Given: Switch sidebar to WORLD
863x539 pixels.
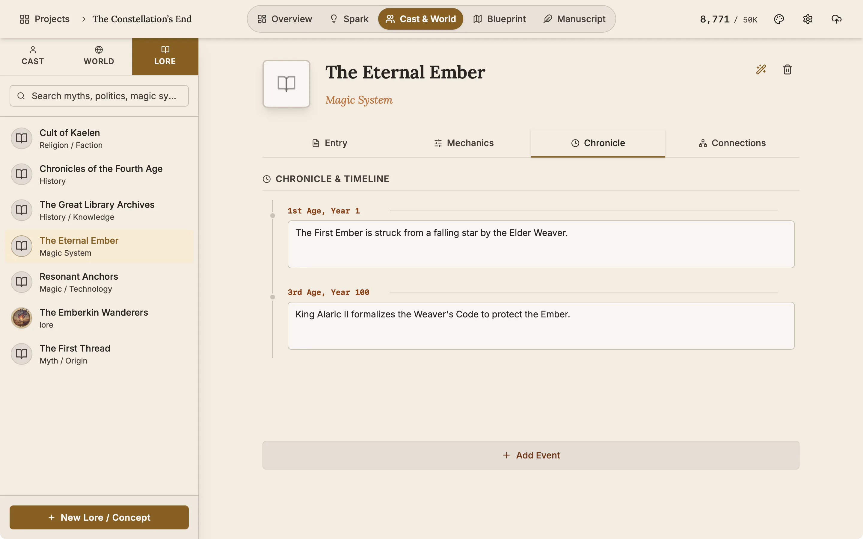Looking at the screenshot, I should tap(99, 56).
